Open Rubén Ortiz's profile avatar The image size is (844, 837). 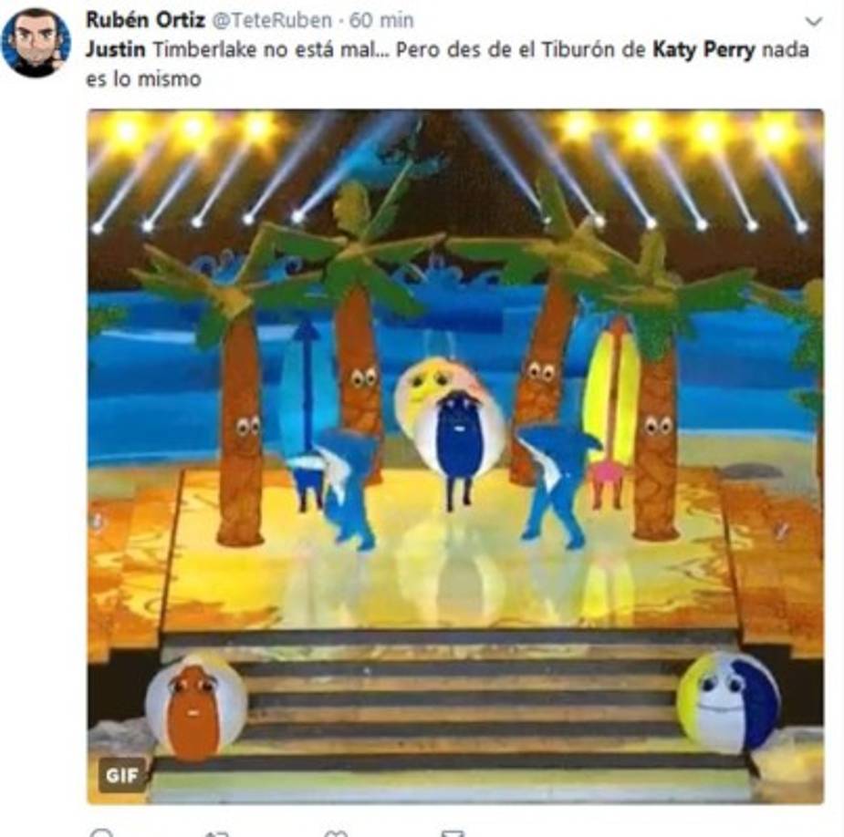tap(36, 43)
